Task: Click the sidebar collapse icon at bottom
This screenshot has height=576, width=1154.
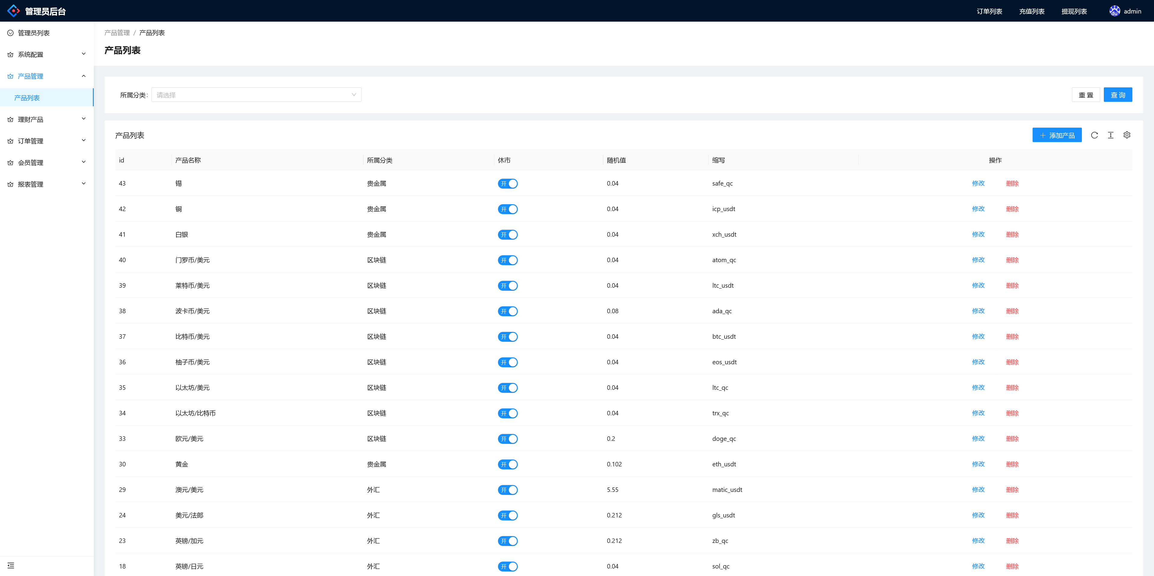Action: pos(11,565)
